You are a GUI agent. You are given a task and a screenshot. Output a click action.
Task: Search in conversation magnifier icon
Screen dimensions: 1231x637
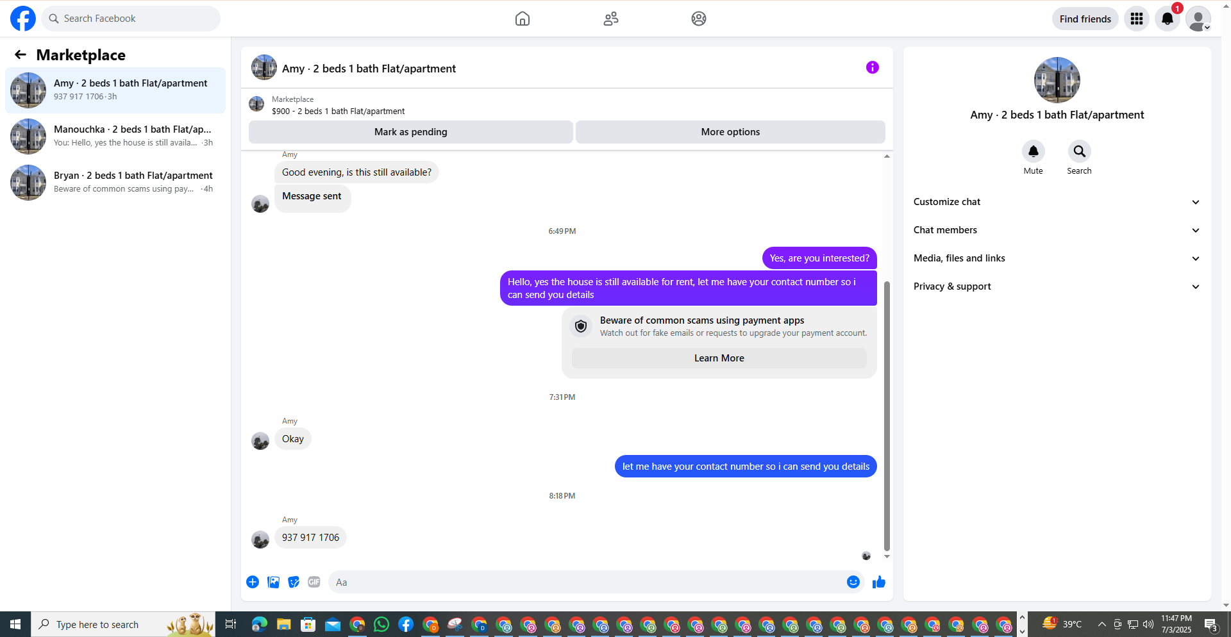[x=1080, y=151]
